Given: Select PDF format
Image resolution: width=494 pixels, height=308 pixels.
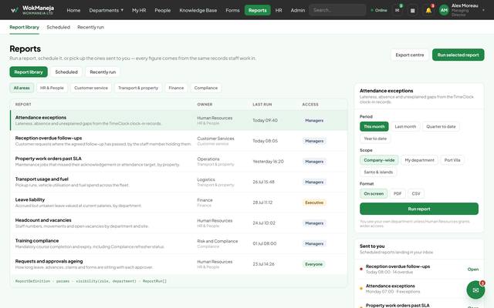Looking at the screenshot, I should [398, 193].
